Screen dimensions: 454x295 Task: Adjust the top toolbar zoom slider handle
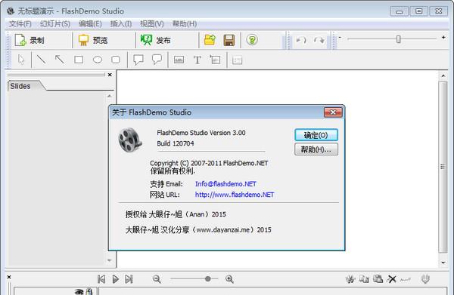(x=399, y=39)
